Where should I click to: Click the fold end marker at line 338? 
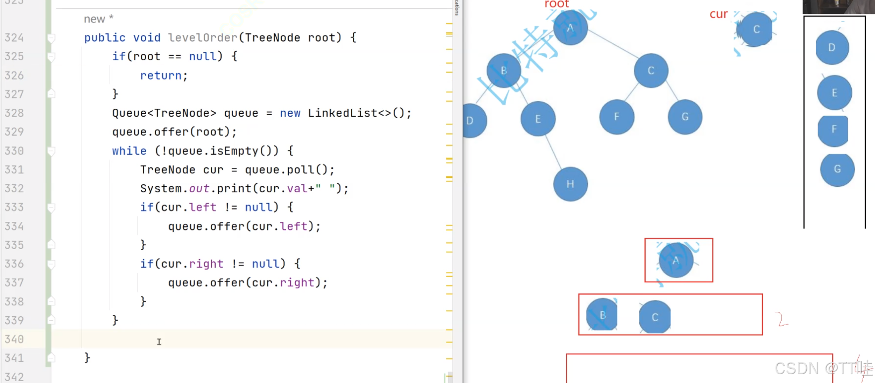51,301
